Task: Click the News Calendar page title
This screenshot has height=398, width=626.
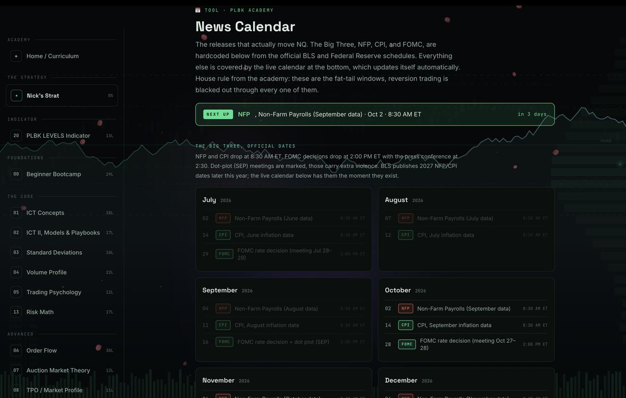Action: click(245, 26)
